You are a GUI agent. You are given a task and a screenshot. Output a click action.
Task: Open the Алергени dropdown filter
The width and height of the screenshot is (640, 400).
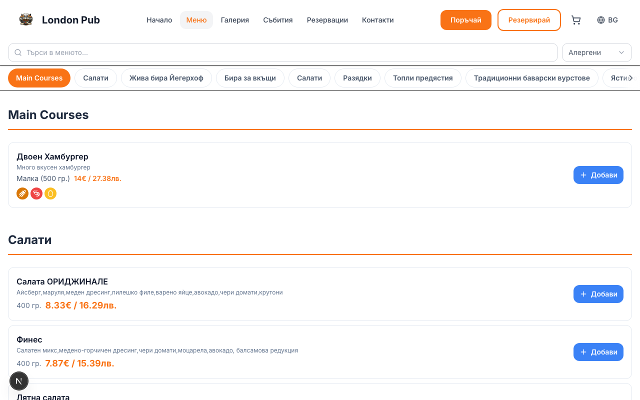click(596, 52)
